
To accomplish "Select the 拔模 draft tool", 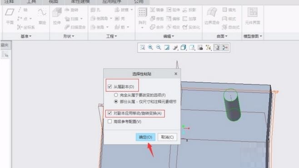I will (122, 10).
